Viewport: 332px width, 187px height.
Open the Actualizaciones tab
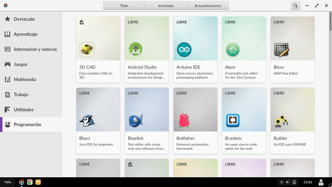tap(208, 6)
